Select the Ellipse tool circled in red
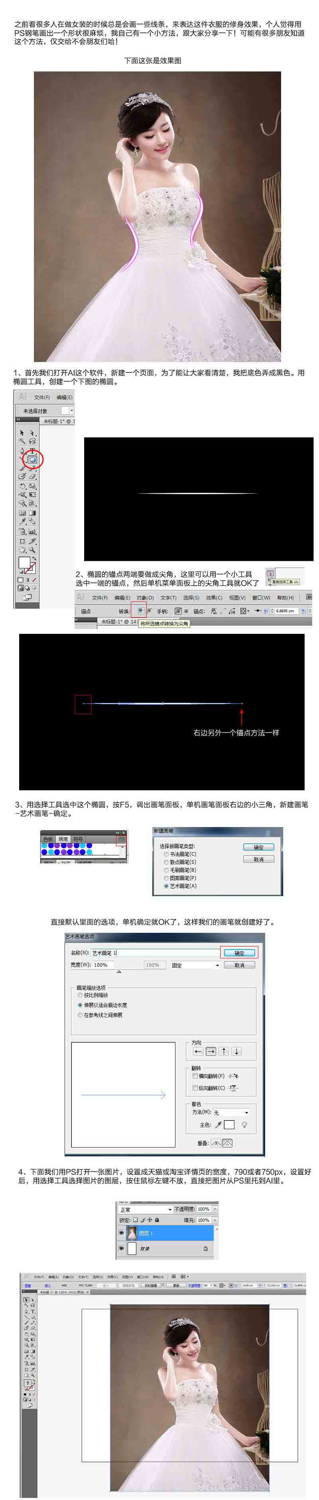 [x=33, y=459]
